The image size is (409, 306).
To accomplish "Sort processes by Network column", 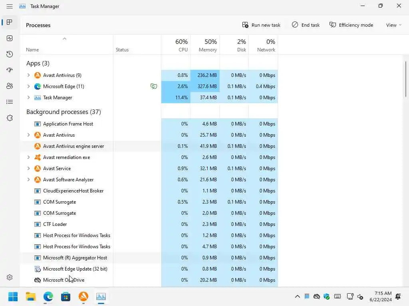I will tap(263, 45).
